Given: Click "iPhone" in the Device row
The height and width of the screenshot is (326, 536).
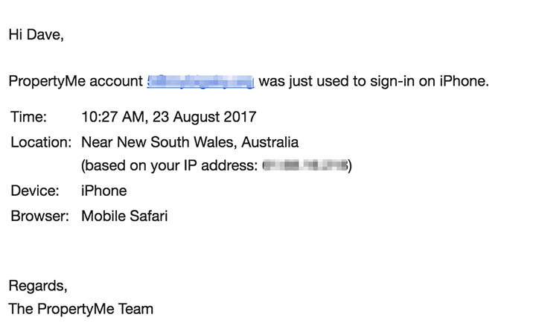Looking at the screenshot, I should click(103, 191).
